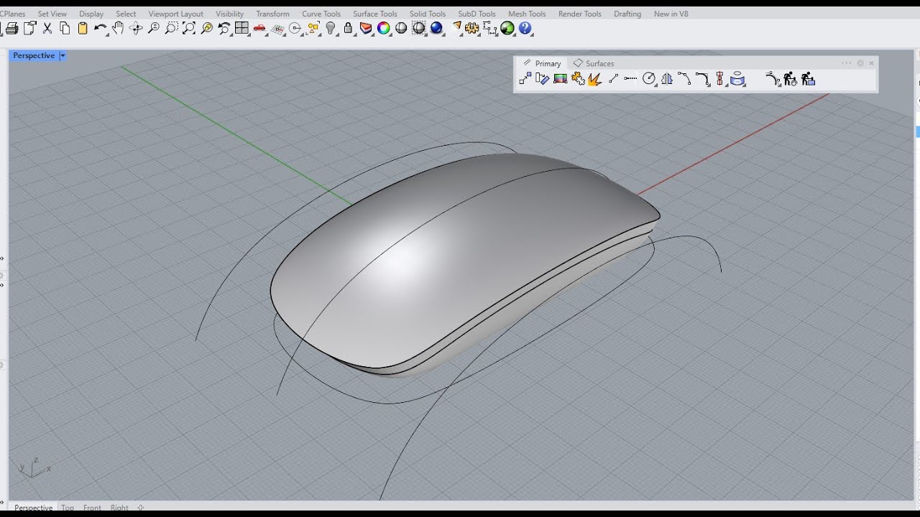Open the floating panel's gear settings
The width and height of the screenshot is (920, 517).
pyautogui.click(x=860, y=63)
